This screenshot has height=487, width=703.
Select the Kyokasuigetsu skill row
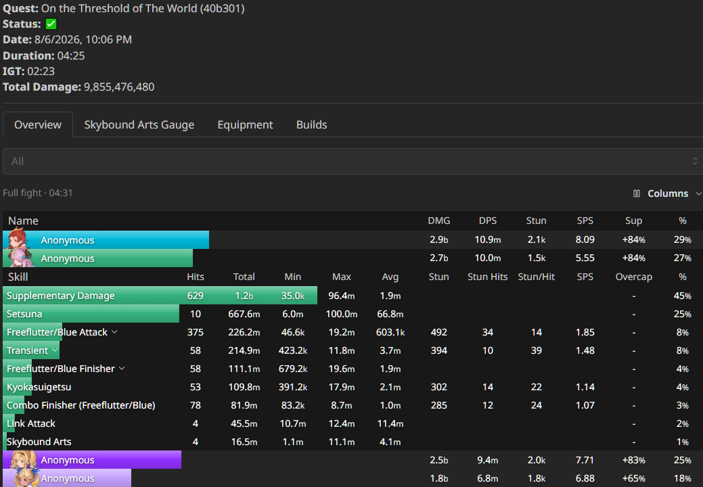pos(353,387)
